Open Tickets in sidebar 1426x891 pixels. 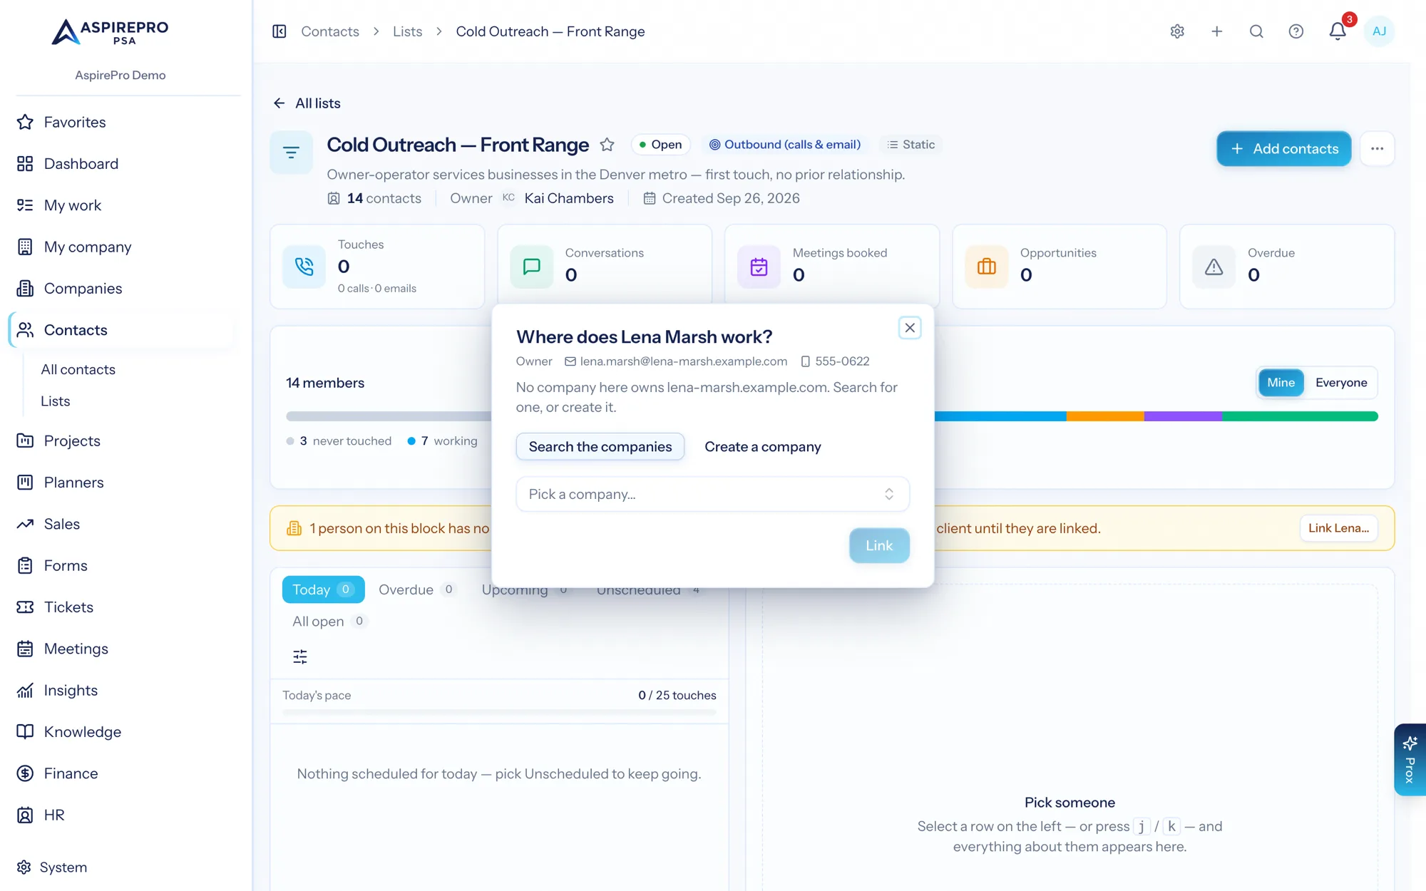68,607
